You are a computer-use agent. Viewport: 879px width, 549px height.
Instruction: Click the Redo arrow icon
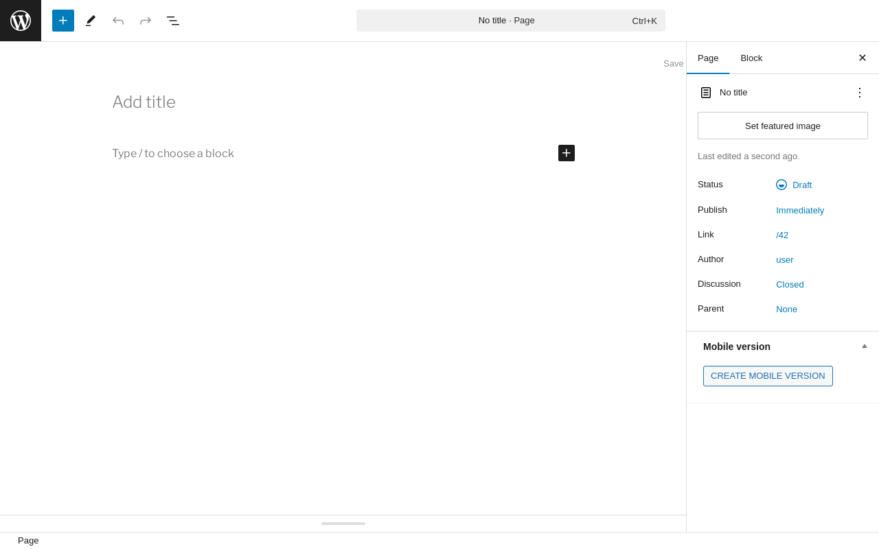[x=146, y=21]
